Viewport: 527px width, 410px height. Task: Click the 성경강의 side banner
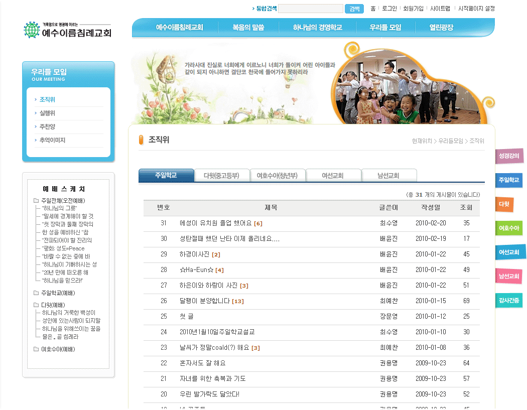(509, 156)
